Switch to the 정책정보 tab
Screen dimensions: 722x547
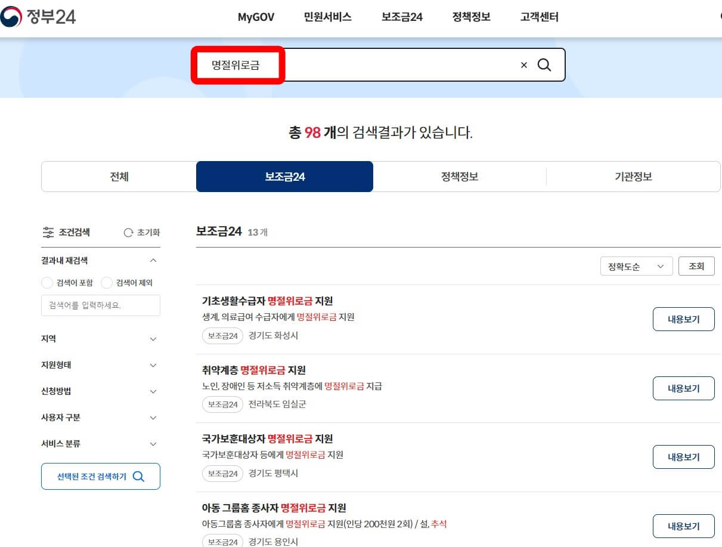459,176
